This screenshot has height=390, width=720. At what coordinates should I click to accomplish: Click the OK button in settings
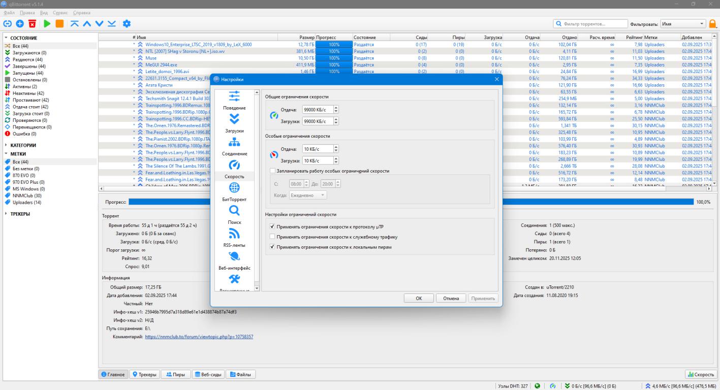pos(419,299)
